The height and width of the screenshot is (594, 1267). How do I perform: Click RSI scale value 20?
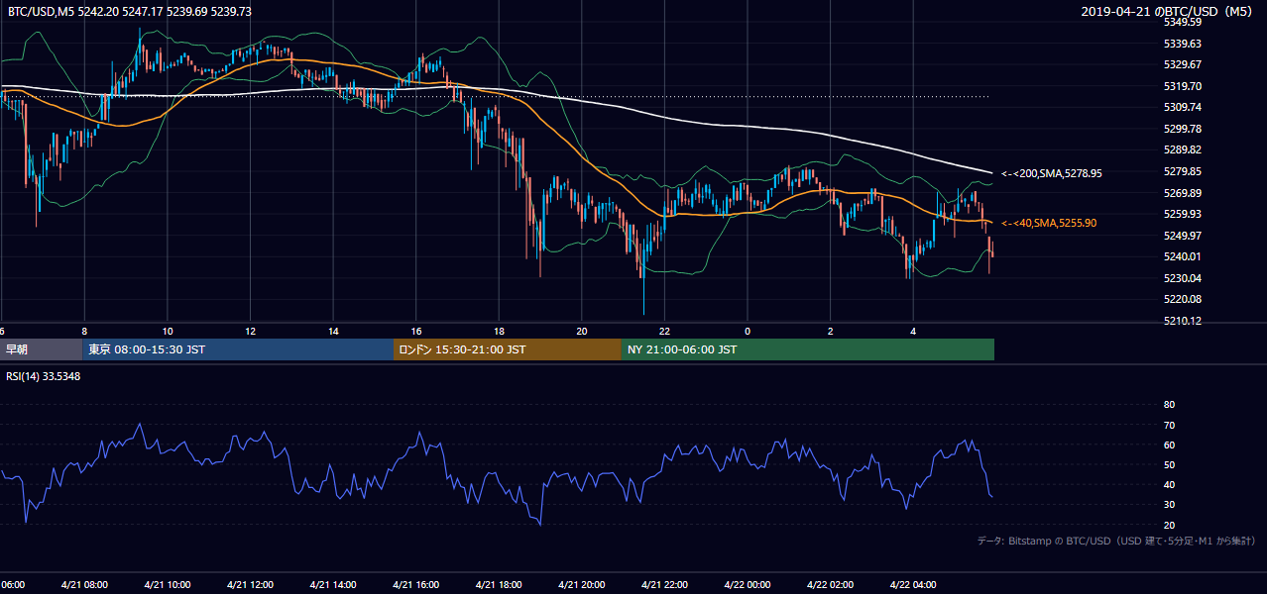tap(1169, 525)
